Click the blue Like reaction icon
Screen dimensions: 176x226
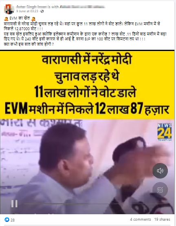[x=7, y=219]
